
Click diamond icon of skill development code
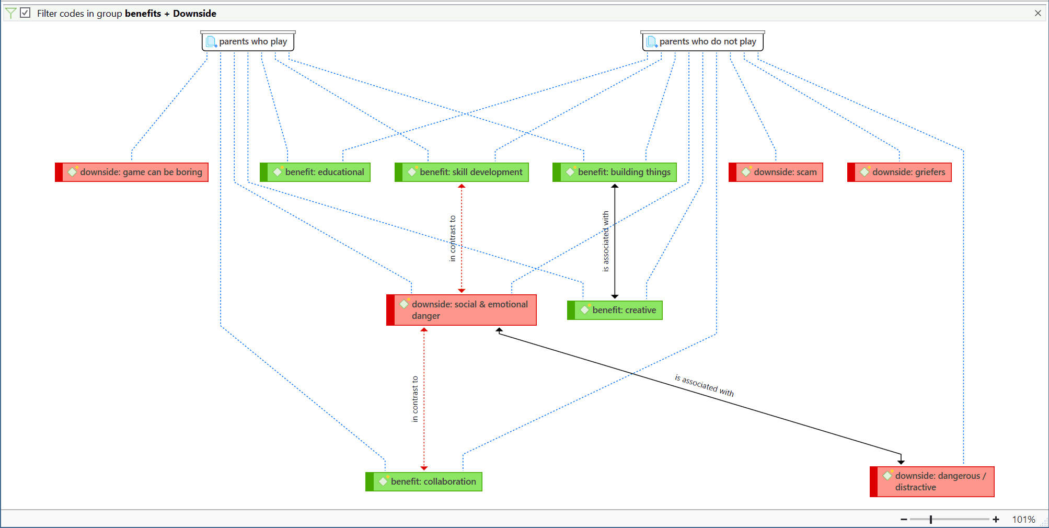[412, 171]
